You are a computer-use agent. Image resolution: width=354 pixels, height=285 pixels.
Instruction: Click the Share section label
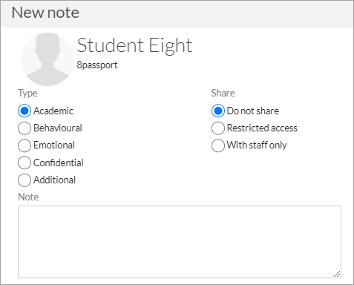[223, 93]
